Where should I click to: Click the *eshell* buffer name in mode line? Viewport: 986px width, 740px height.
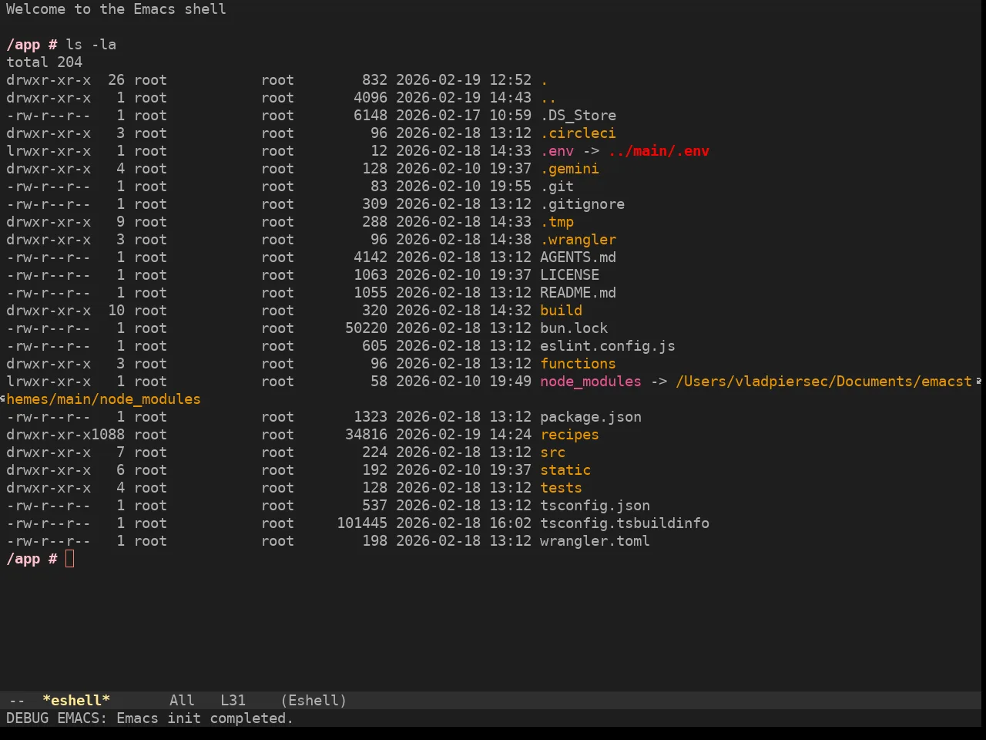point(76,701)
